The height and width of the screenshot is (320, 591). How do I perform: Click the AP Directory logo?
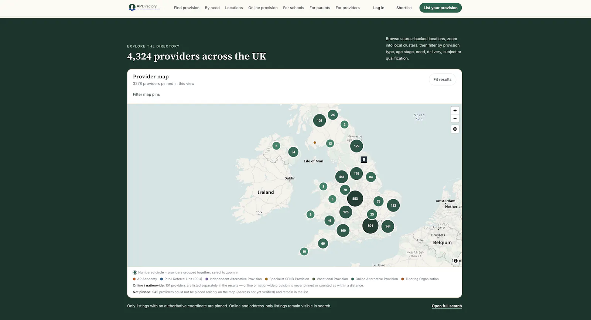tap(144, 7)
